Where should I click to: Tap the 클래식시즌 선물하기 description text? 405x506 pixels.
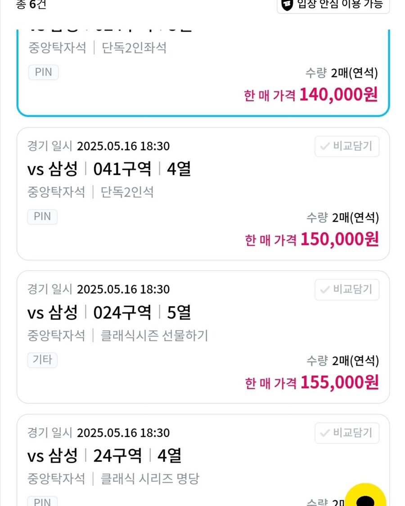click(154, 336)
